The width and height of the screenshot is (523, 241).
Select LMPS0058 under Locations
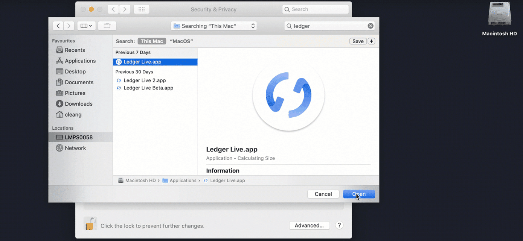tap(80, 137)
